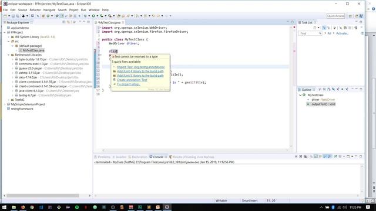Open the Refactor menu
The height and width of the screenshot is (211, 376).
(35, 10)
